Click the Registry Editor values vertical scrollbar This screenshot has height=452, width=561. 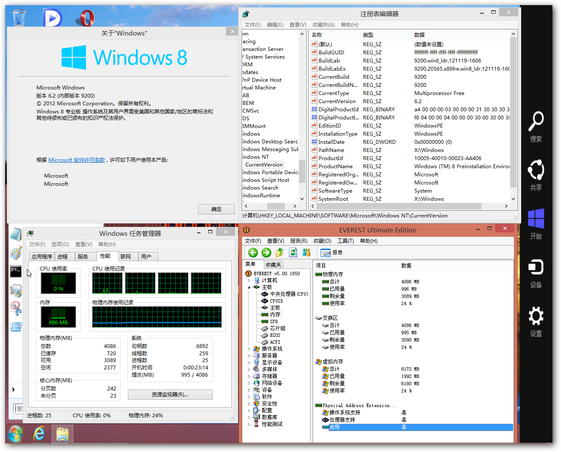coord(514,116)
